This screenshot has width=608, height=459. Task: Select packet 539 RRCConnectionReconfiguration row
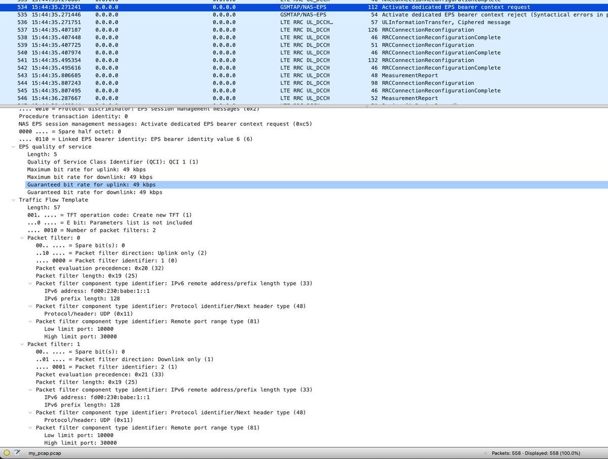[x=304, y=45]
